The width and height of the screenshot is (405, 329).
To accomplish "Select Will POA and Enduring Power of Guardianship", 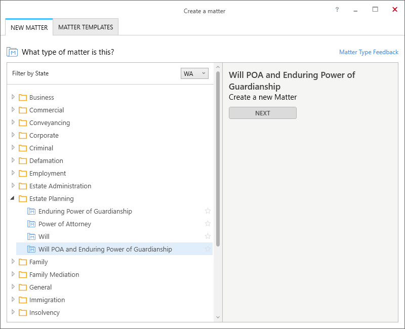I will [114, 249].
